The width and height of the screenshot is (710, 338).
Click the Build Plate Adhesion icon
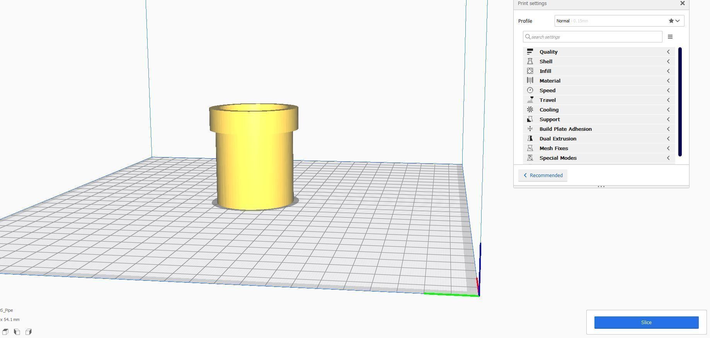(x=530, y=129)
